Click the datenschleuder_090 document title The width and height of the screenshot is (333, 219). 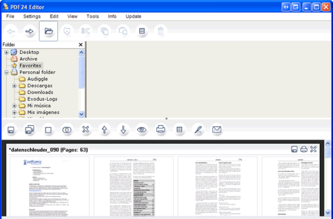click(x=48, y=150)
